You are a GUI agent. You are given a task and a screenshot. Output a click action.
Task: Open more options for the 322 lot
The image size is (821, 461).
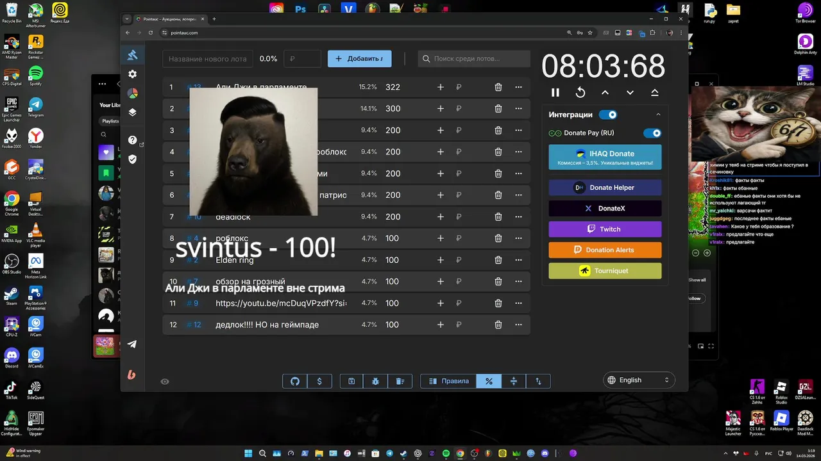click(x=518, y=87)
